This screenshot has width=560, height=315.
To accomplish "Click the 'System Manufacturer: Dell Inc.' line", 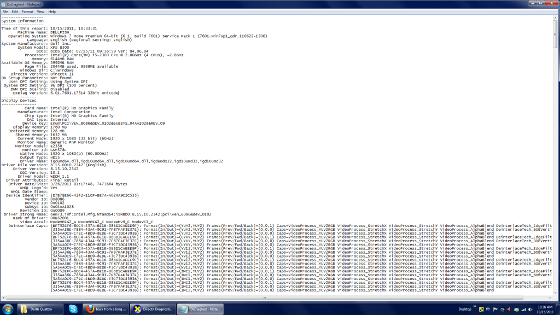I will [x=36, y=44].
